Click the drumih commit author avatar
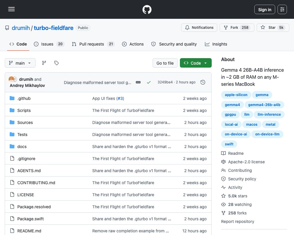The image size is (294, 235). pyautogui.click(x=11, y=79)
